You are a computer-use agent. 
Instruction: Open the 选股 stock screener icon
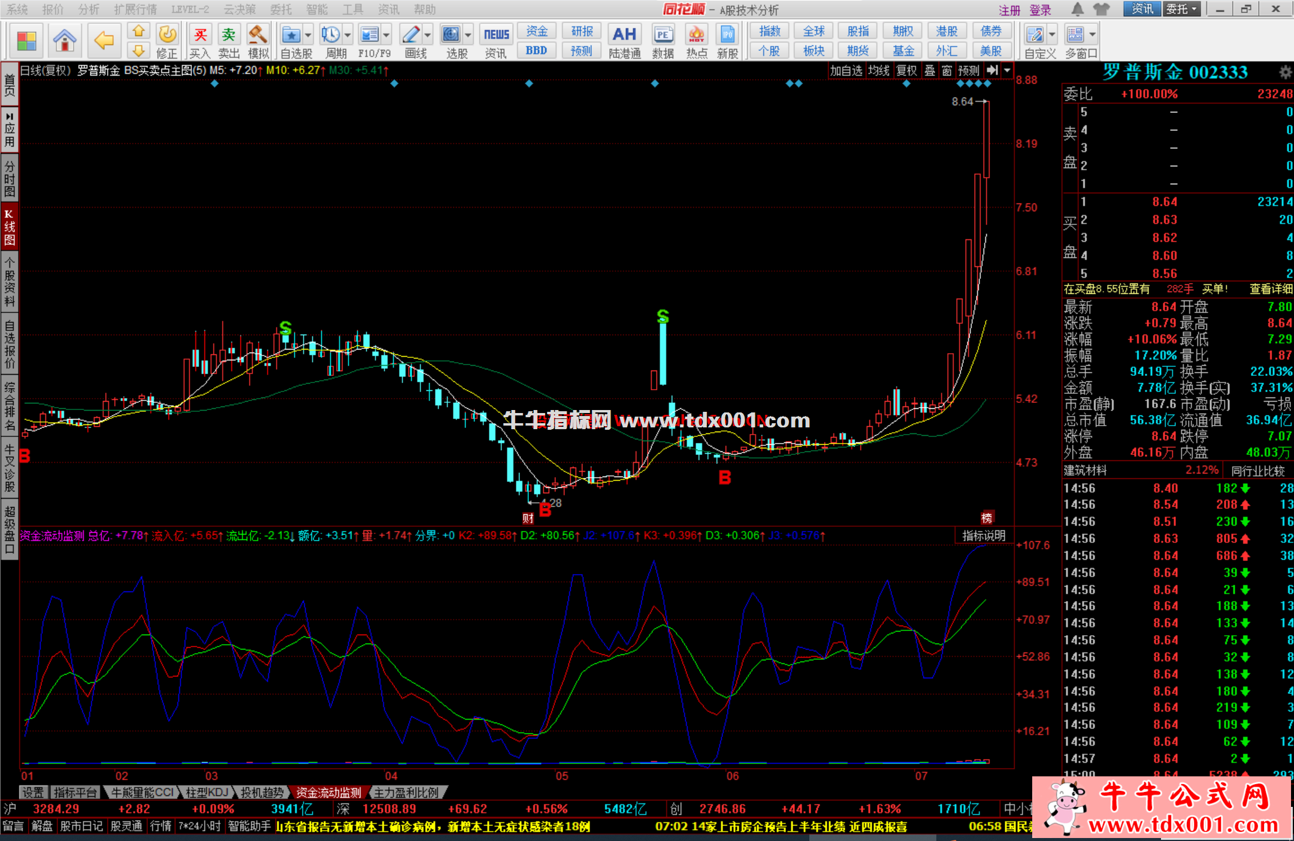coord(451,35)
